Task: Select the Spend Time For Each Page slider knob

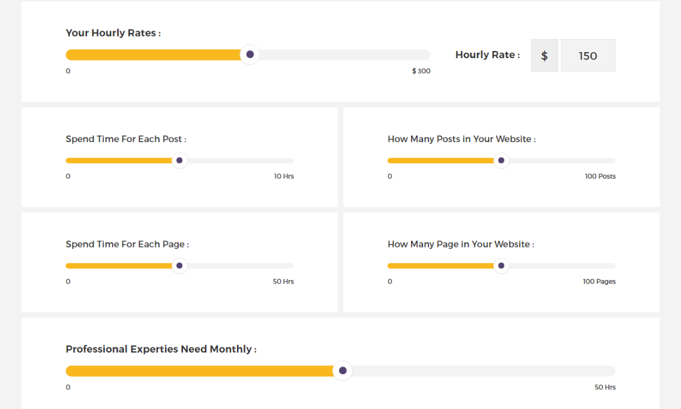Action: point(179,265)
